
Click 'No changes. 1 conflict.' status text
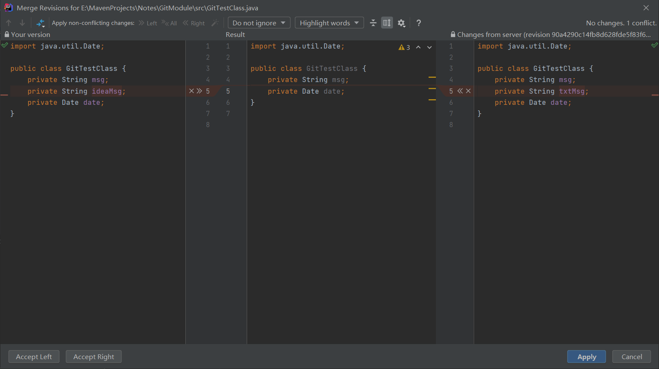click(621, 23)
